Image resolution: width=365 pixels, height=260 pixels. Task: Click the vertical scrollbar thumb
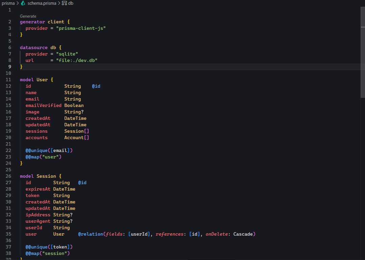pos(363,52)
